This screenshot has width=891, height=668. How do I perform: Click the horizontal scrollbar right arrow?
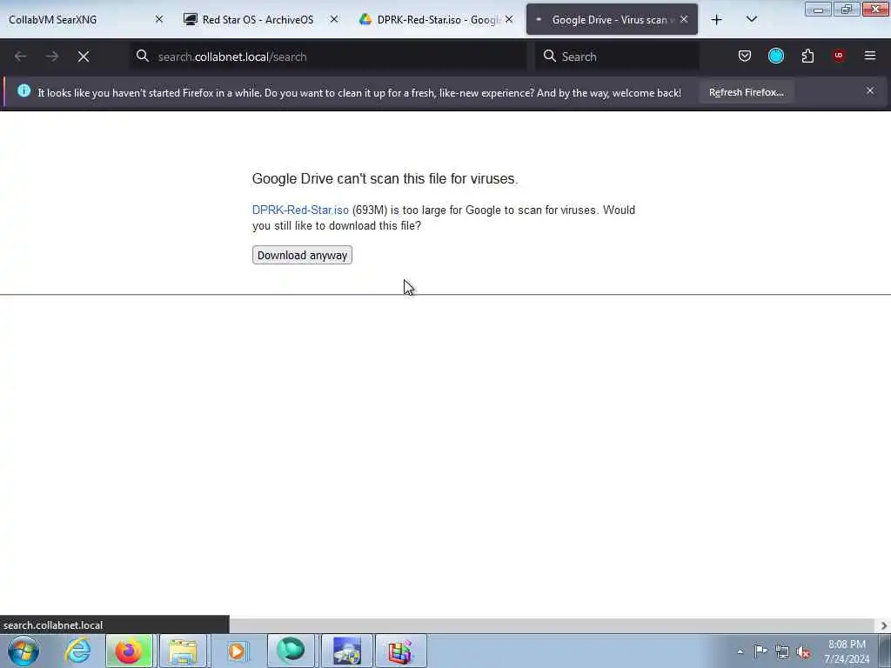point(884,625)
